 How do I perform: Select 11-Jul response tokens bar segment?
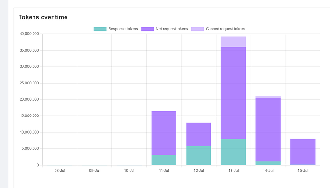pyautogui.click(x=164, y=160)
